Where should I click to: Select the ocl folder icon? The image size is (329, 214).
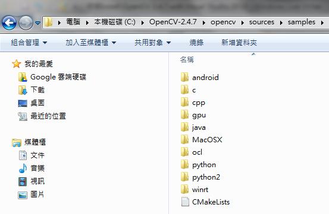coord(184,152)
